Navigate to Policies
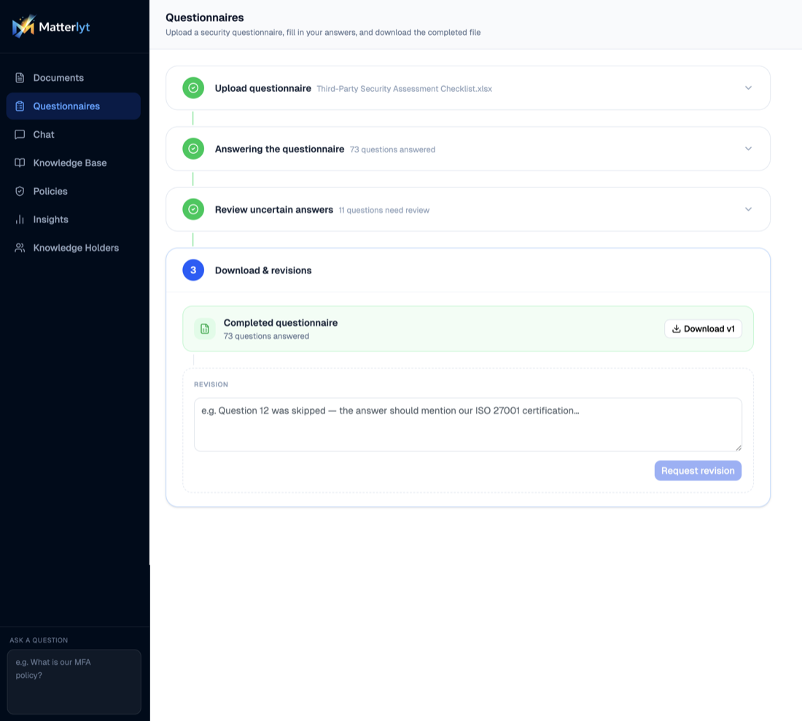 point(73,191)
